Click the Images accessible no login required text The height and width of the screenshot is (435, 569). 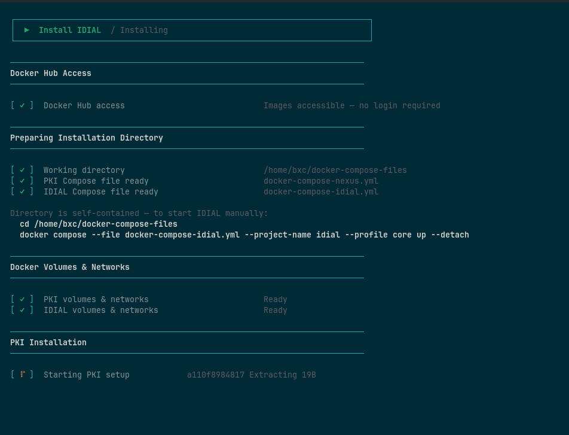pyautogui.click(x=351, y=106)
